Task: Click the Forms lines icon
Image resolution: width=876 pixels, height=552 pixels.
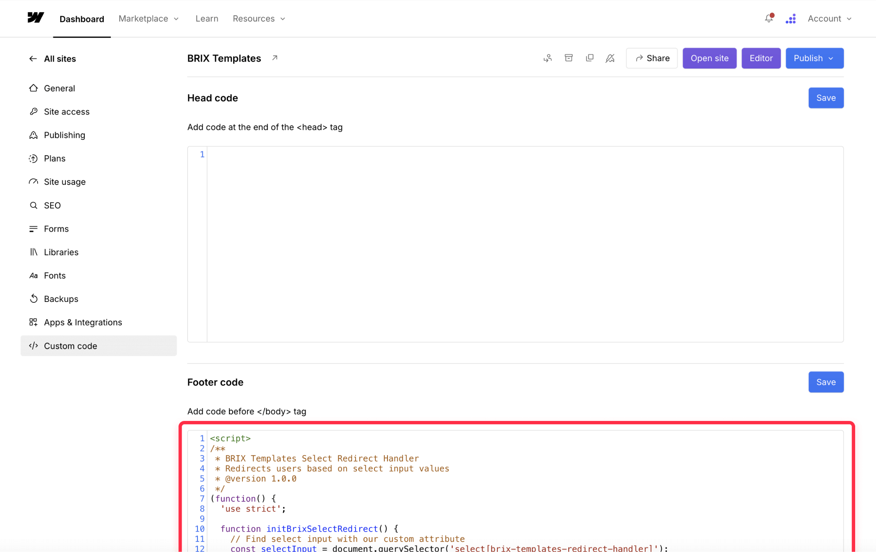Action: [x=33, y=229]
